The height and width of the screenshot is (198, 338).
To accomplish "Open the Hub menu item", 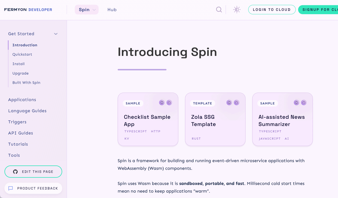I will click(112, 9).
